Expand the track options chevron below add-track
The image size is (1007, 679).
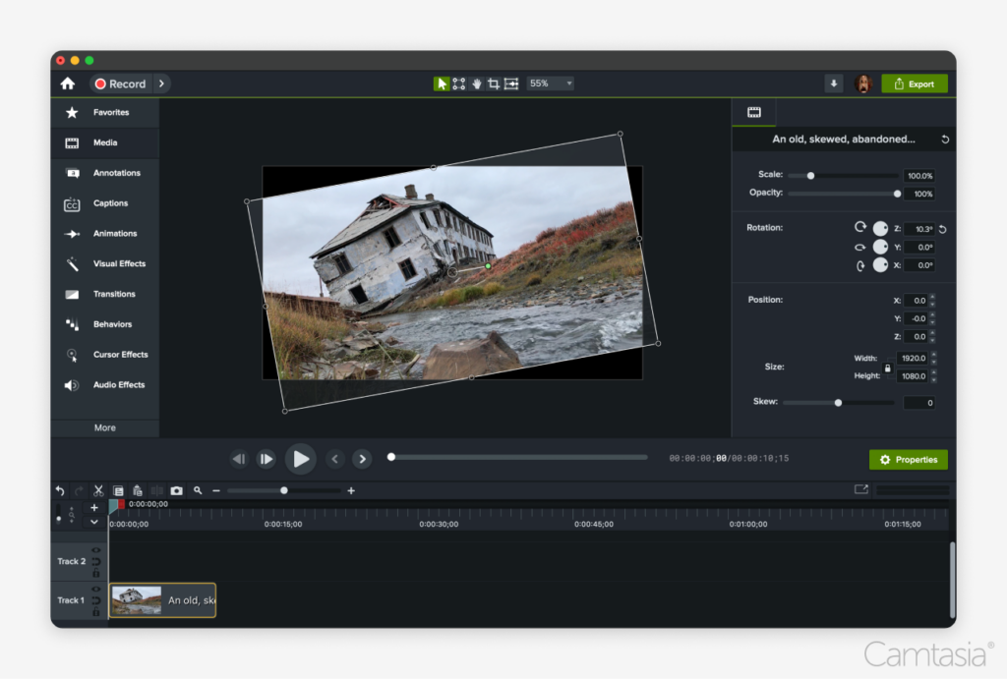[94, 522]
